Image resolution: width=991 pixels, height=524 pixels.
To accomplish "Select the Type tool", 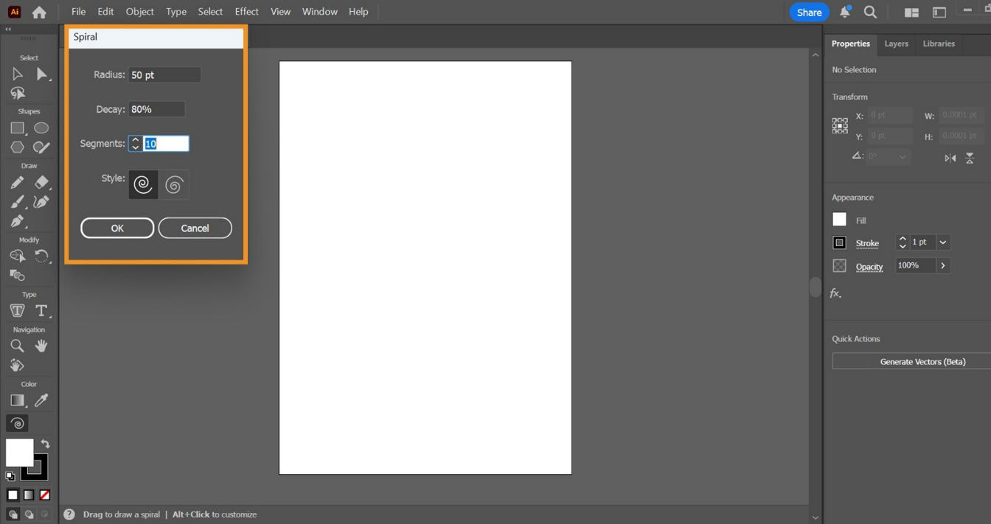I will (41, 310).
